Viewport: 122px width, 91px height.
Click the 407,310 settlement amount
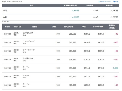coord(72,77)
